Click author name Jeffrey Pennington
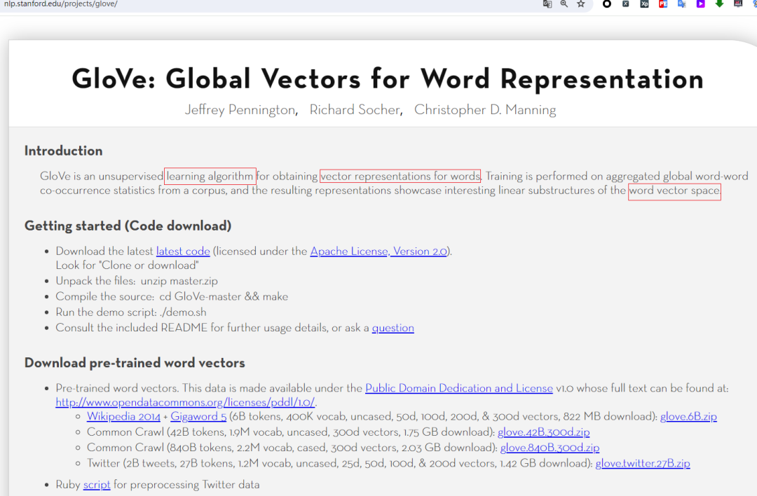Screen dimensions: 757x496 pyautogui.click(x=240, y=110)
